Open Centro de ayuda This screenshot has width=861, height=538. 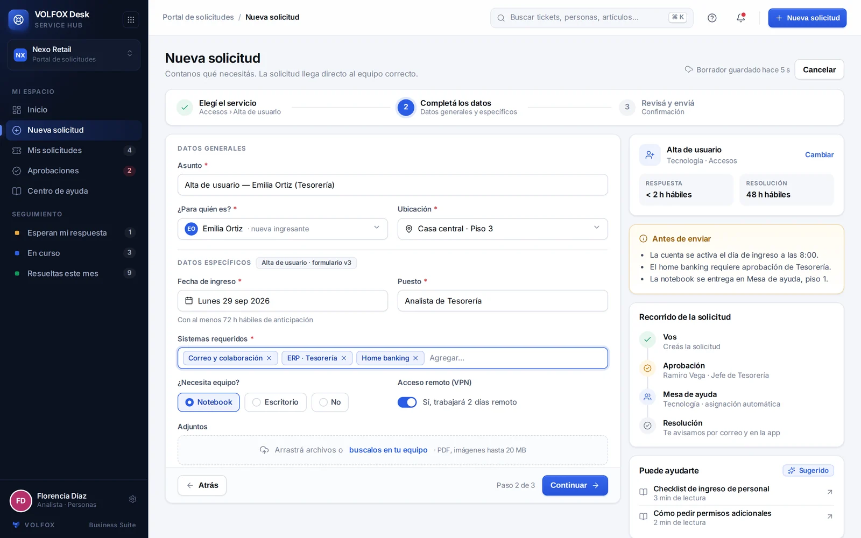tap(74, 191)
